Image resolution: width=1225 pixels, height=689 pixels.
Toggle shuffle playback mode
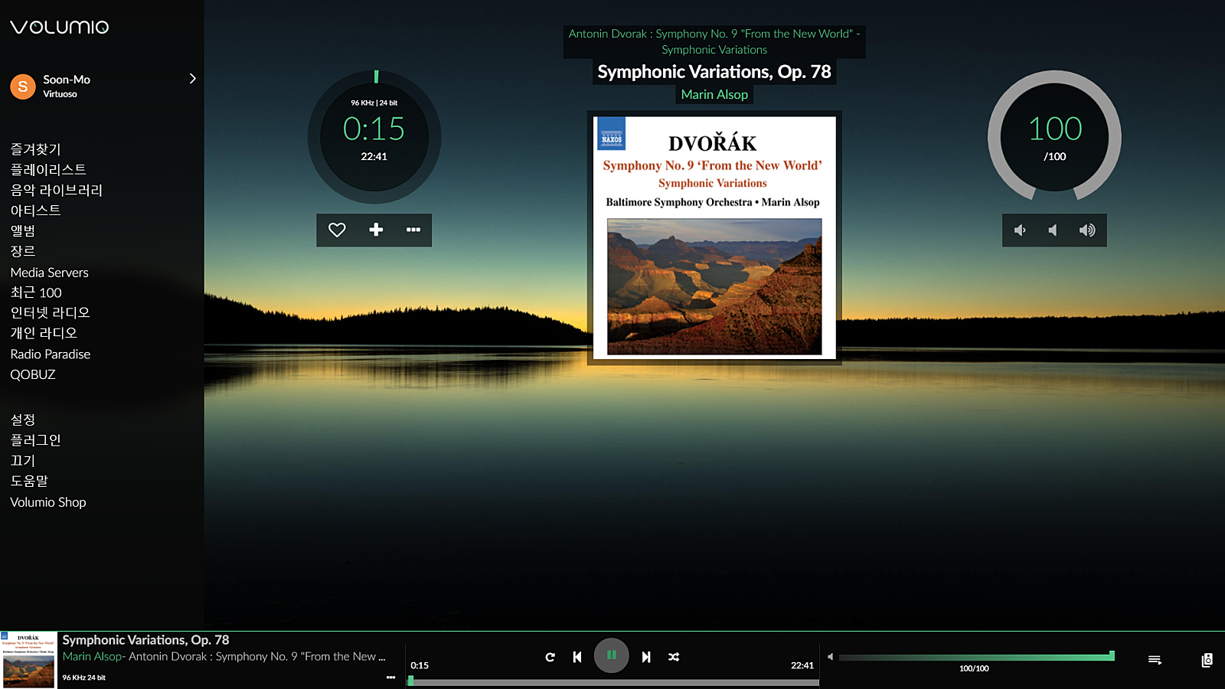[674, 657]
